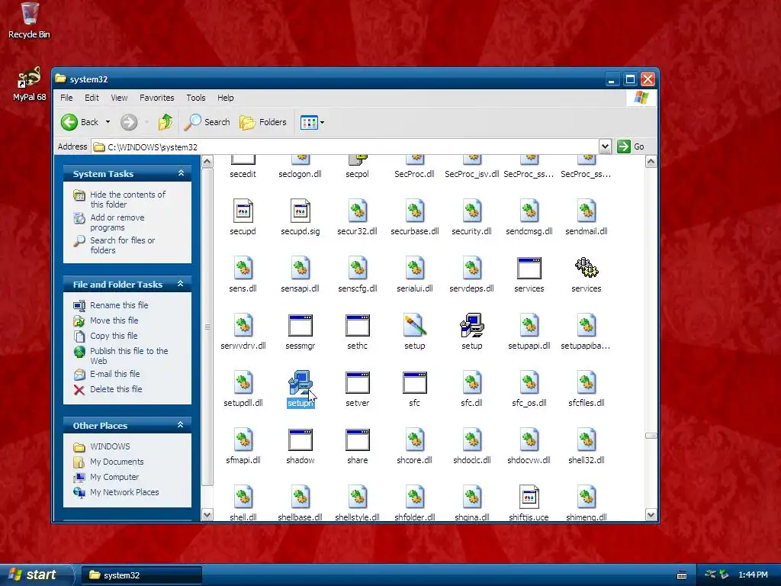Select the services window-icon file
Screen dimensions: 781x586
529,275
